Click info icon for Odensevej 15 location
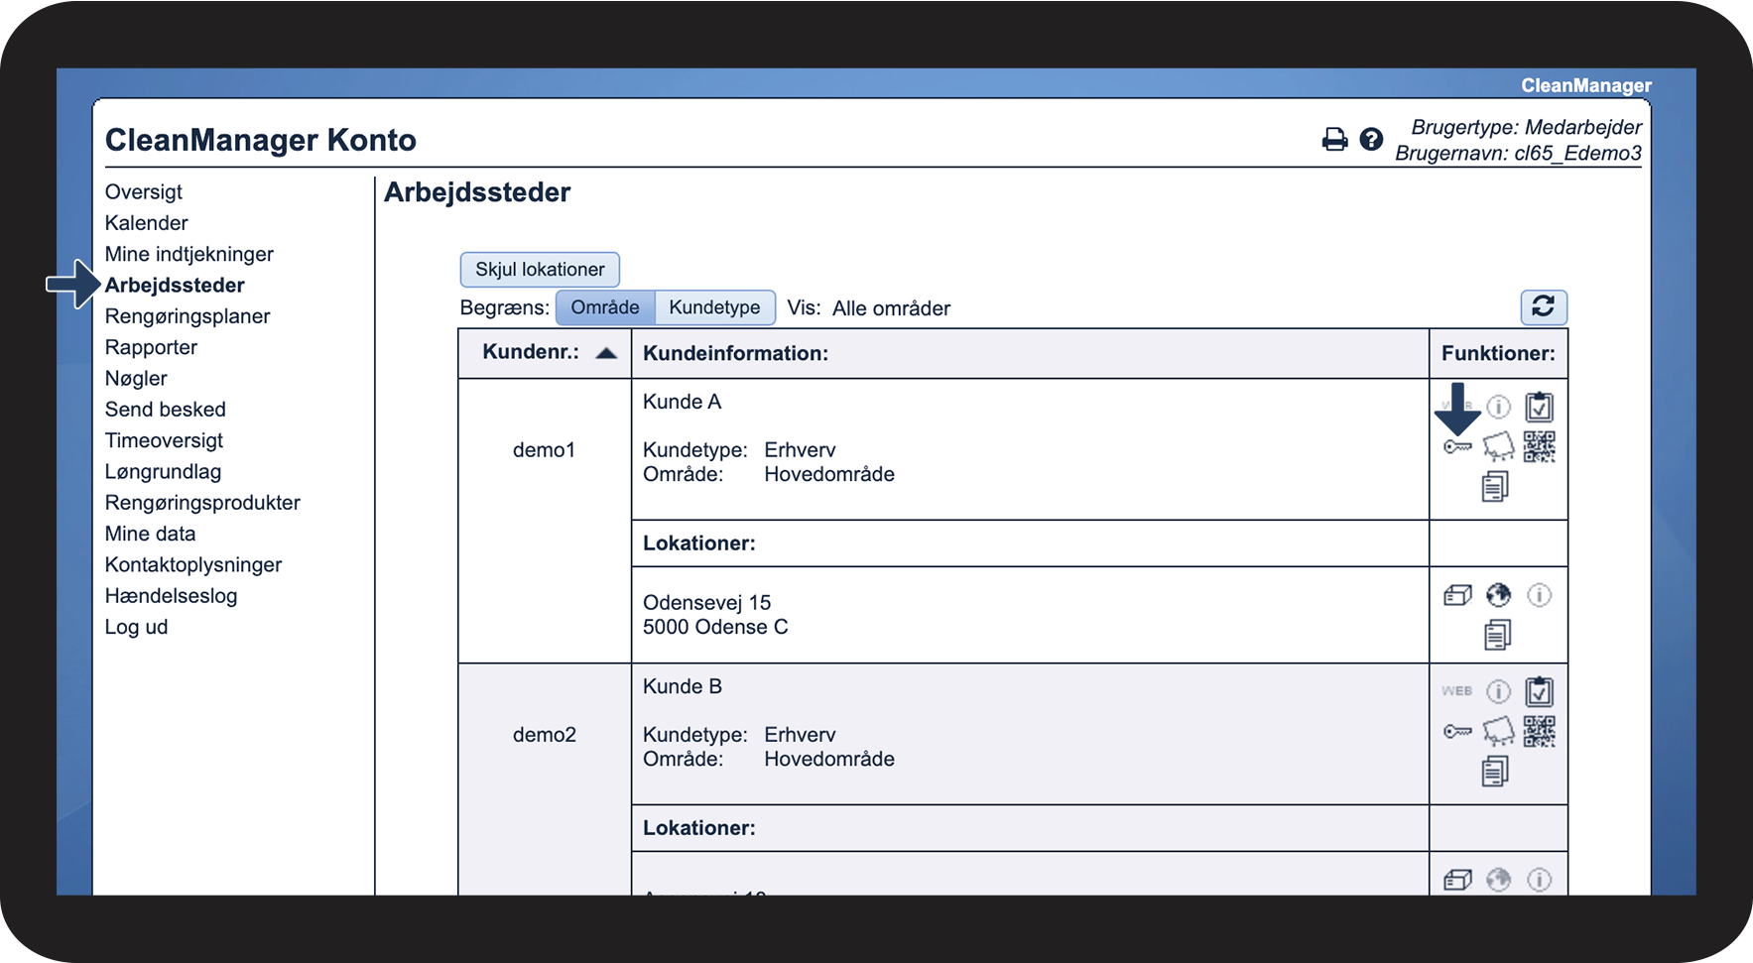The image size is (1753, 963). coord(1539,595)
